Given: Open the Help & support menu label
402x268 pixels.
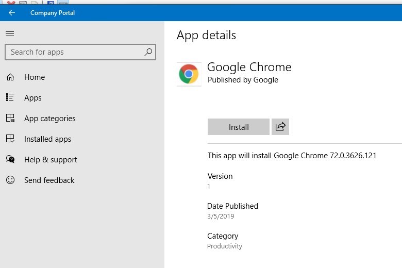Looking at the screenshot, I should 51,160.
